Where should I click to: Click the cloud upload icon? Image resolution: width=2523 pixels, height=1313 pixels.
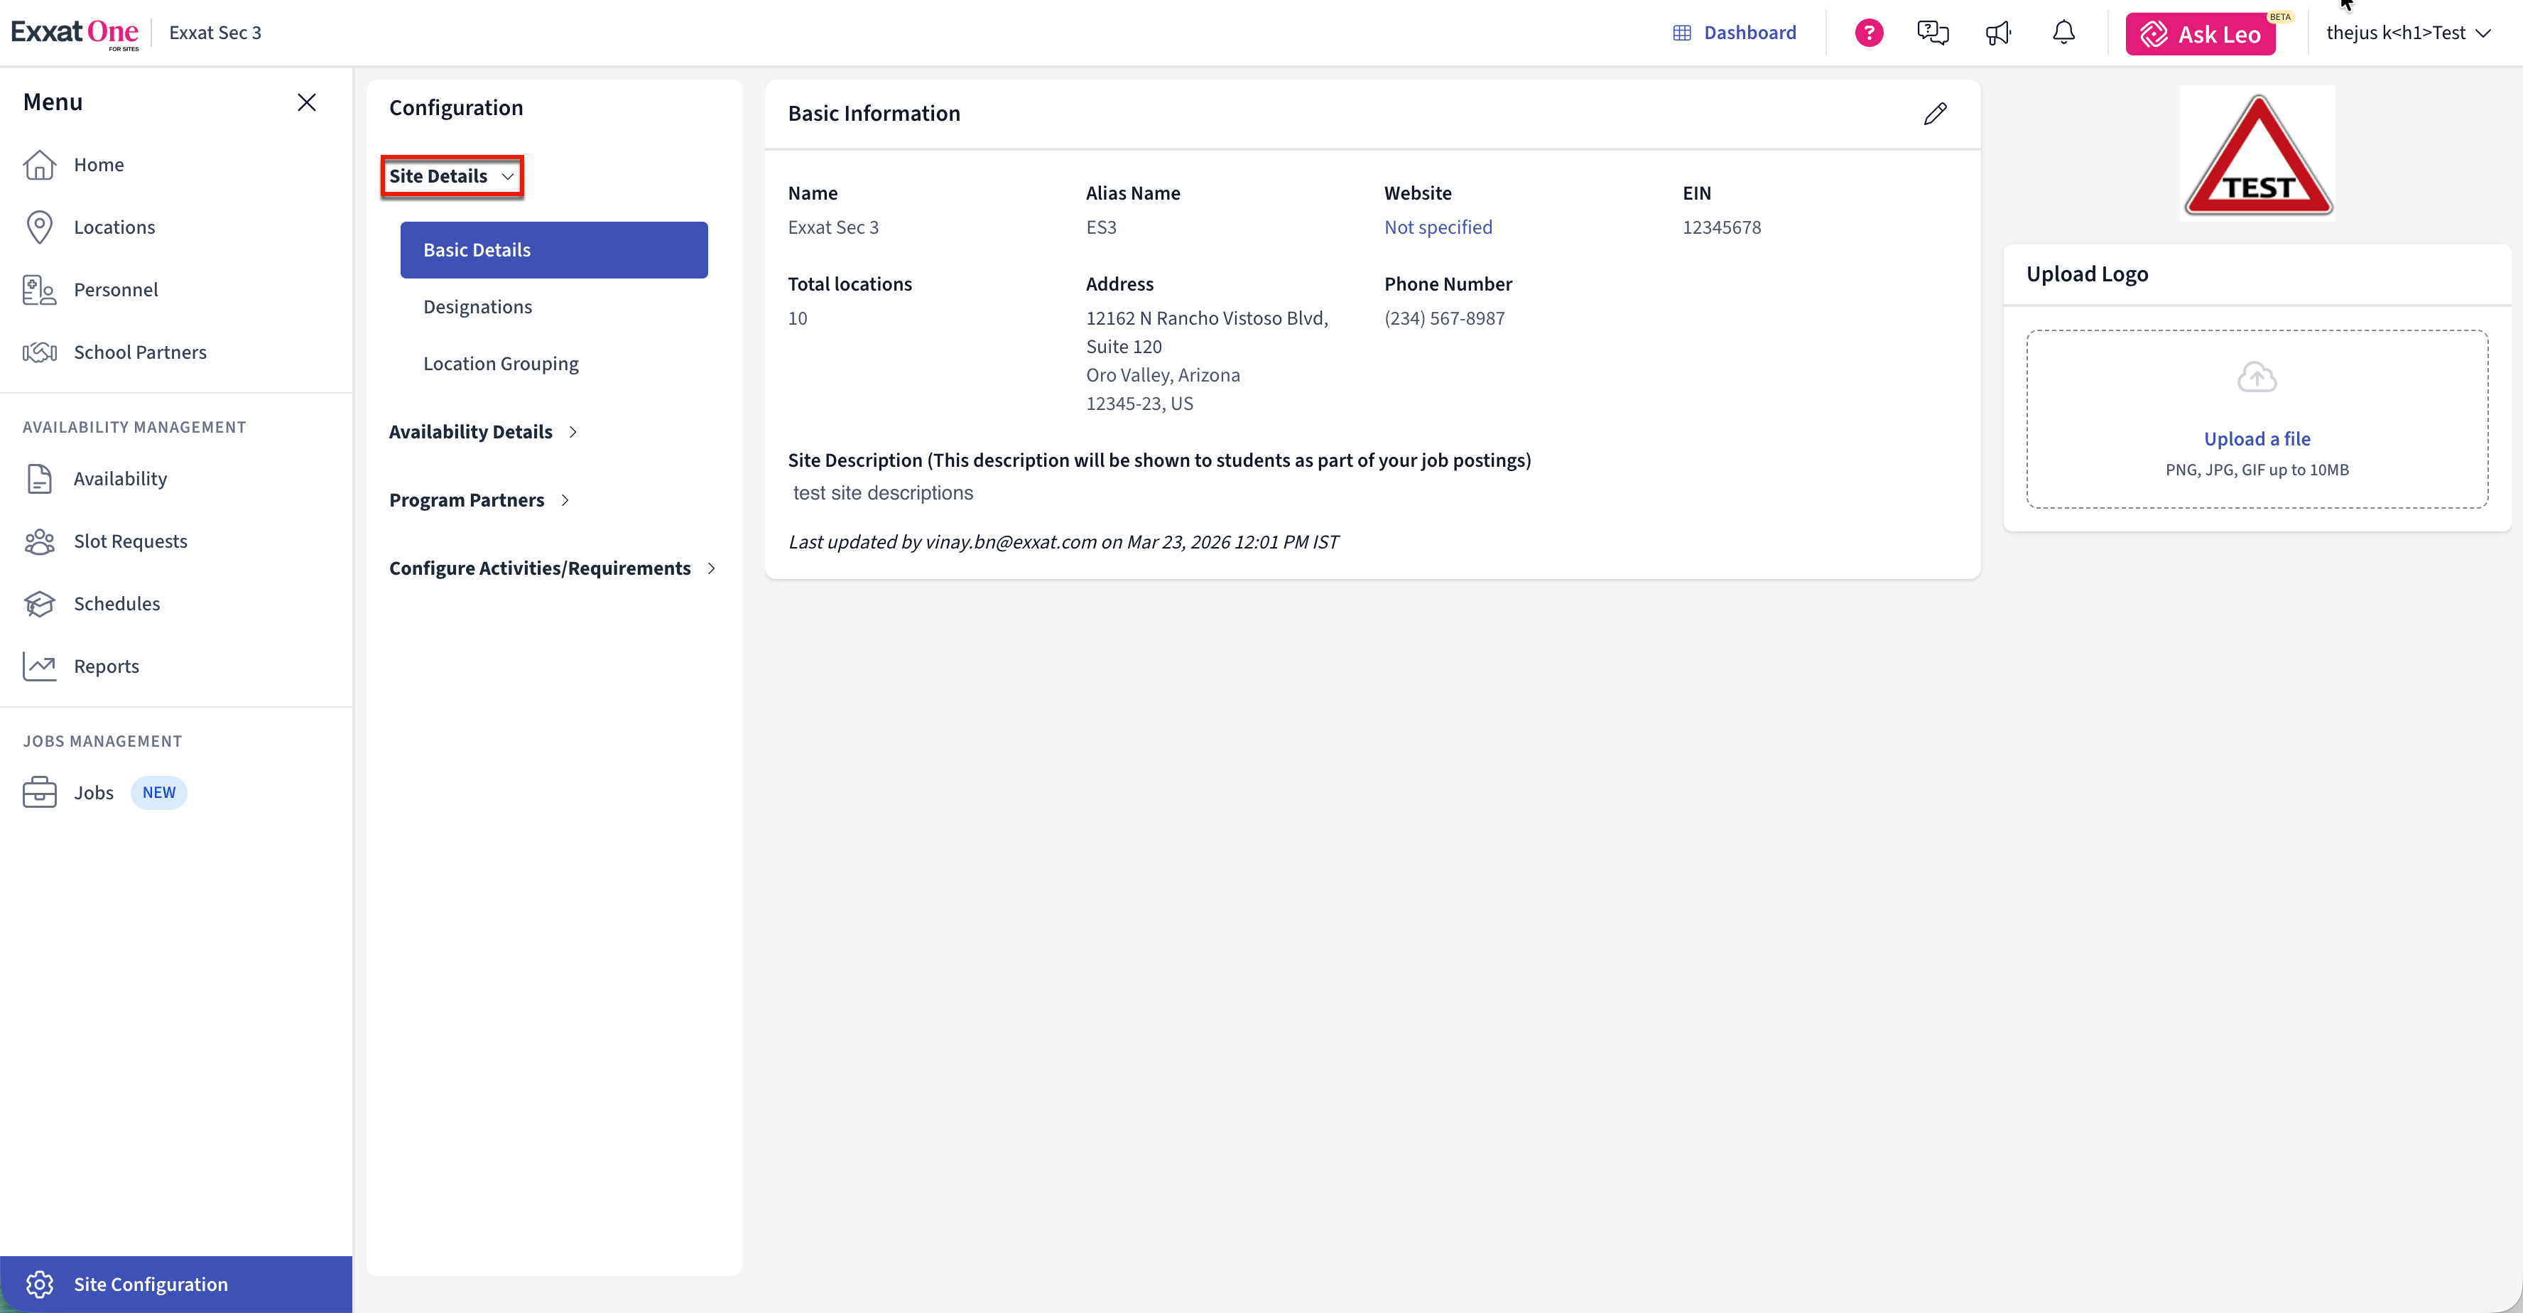pyautogui.click(x=2257, y=377)
